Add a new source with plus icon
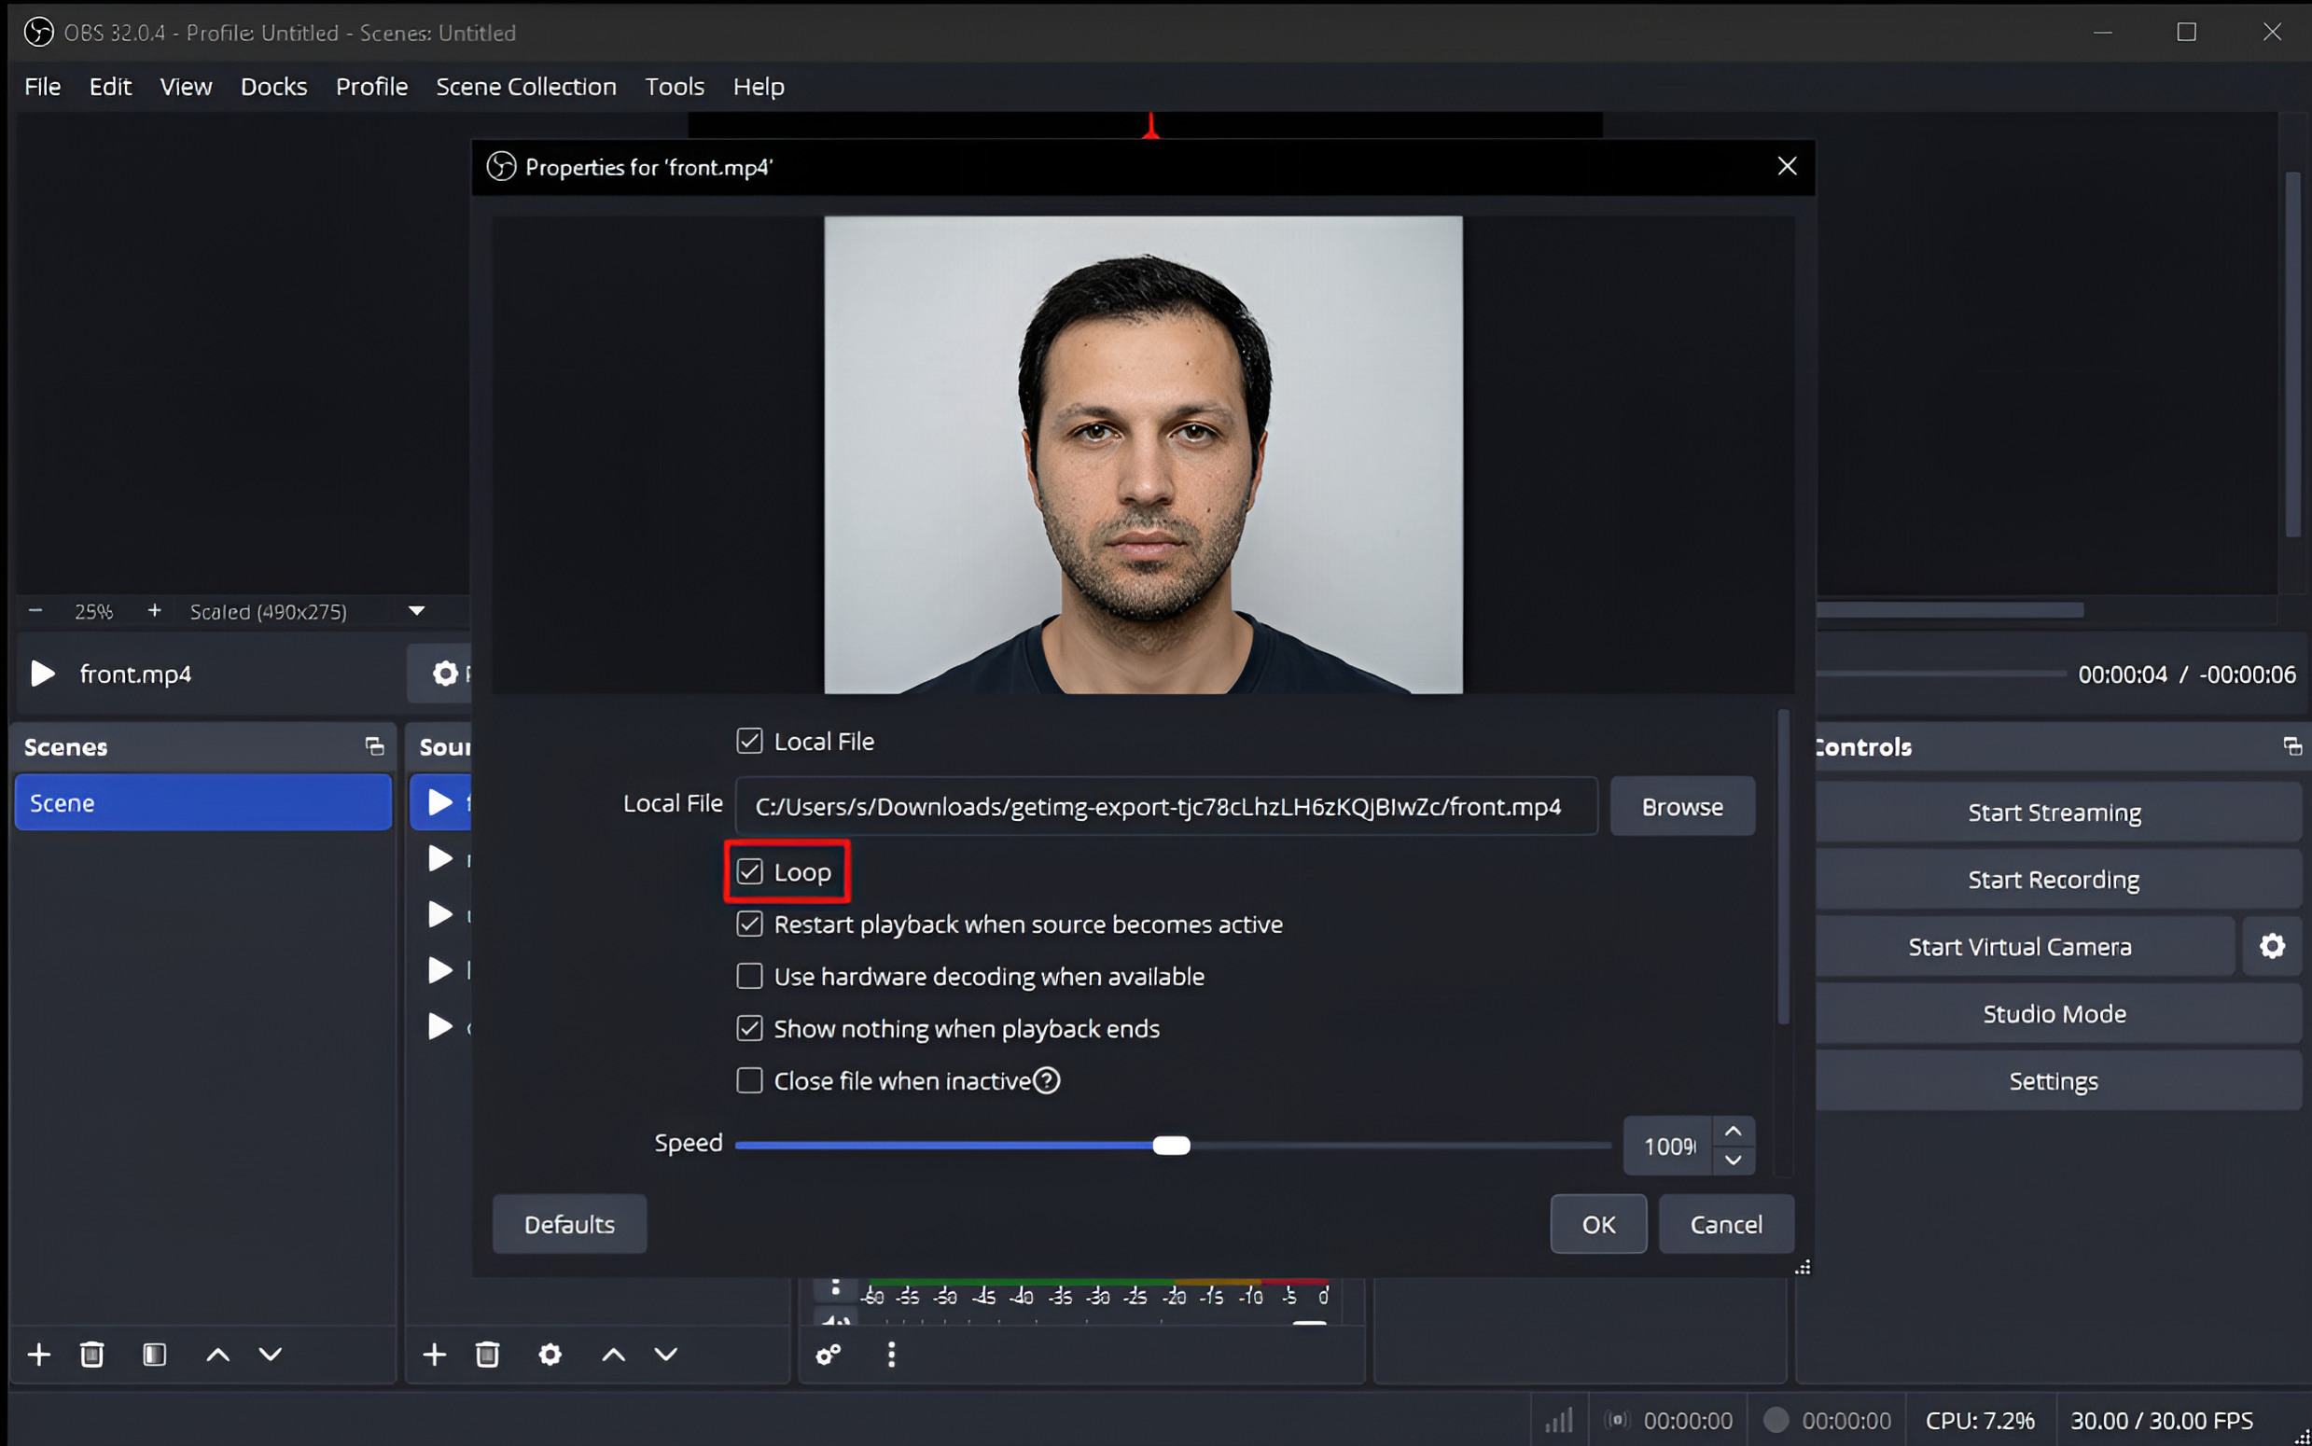This screenshot has height=1446, width=2312. point(435,1355)
